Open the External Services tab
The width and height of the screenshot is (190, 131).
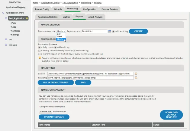[x=110, y=9]
